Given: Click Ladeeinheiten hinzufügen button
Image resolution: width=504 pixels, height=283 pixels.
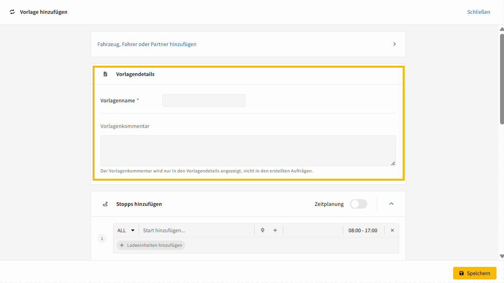Looking at the screenshot, I should [151, 245].
